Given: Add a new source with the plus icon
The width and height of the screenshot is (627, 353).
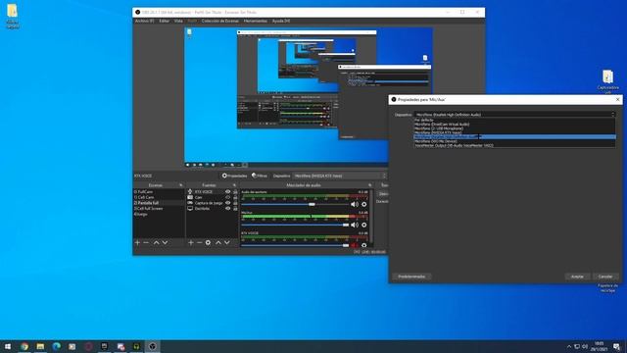Looking at the screenshot, I should (191, 242).
